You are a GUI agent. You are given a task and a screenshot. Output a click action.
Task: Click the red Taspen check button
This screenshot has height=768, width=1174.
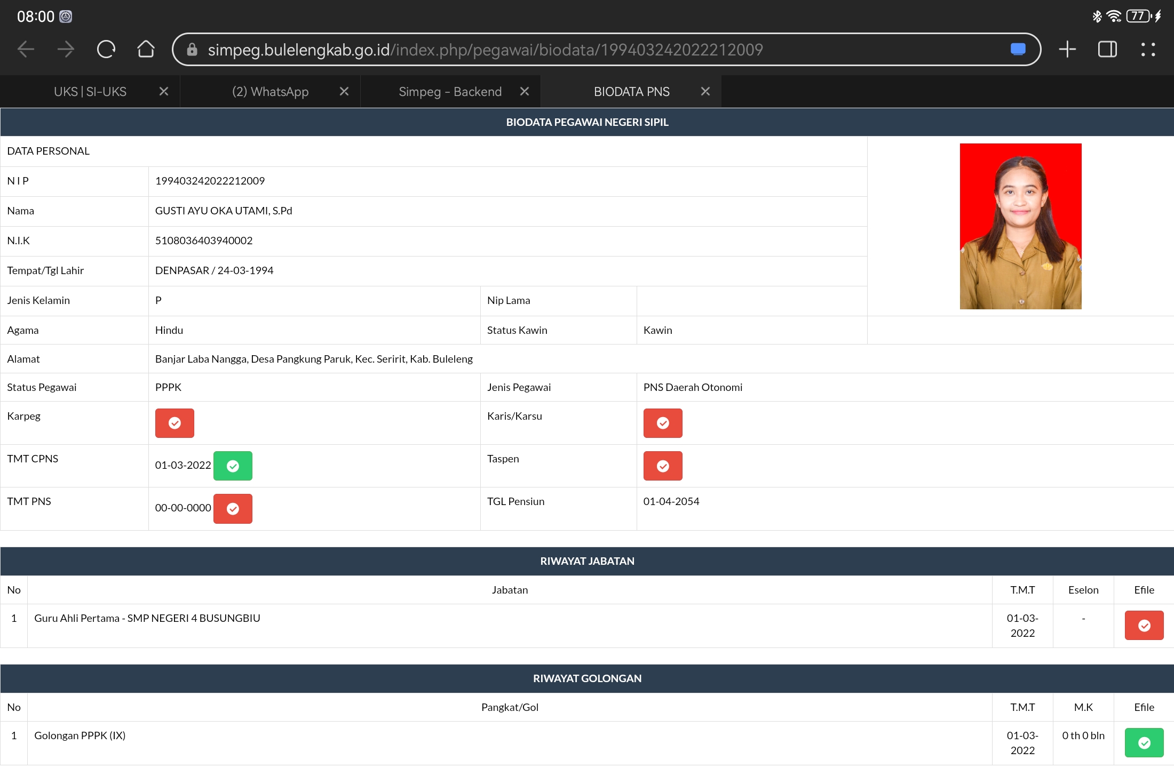coord(663,466)
